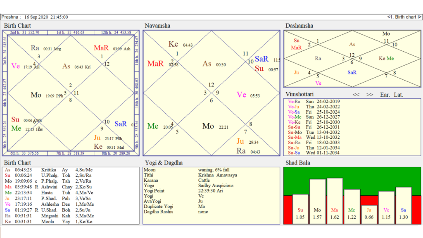
Task: Click MaR 03:39 Ash in the Birth Chart diagram
Action: click(x=112, y=48)
